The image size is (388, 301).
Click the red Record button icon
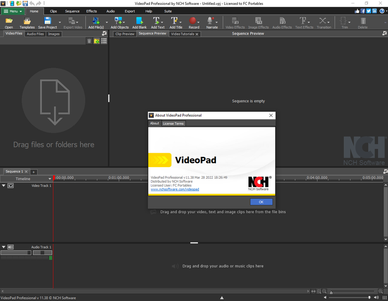coord(192,21)
